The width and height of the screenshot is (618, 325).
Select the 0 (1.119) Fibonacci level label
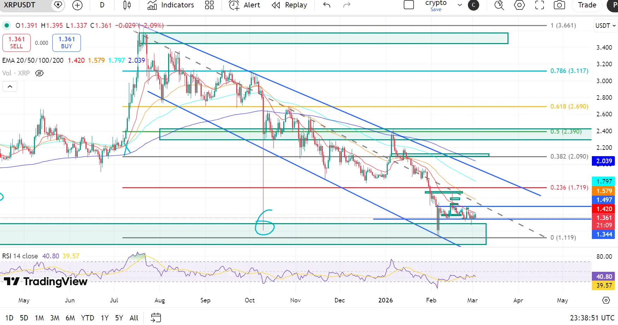(x=563, y=237)
